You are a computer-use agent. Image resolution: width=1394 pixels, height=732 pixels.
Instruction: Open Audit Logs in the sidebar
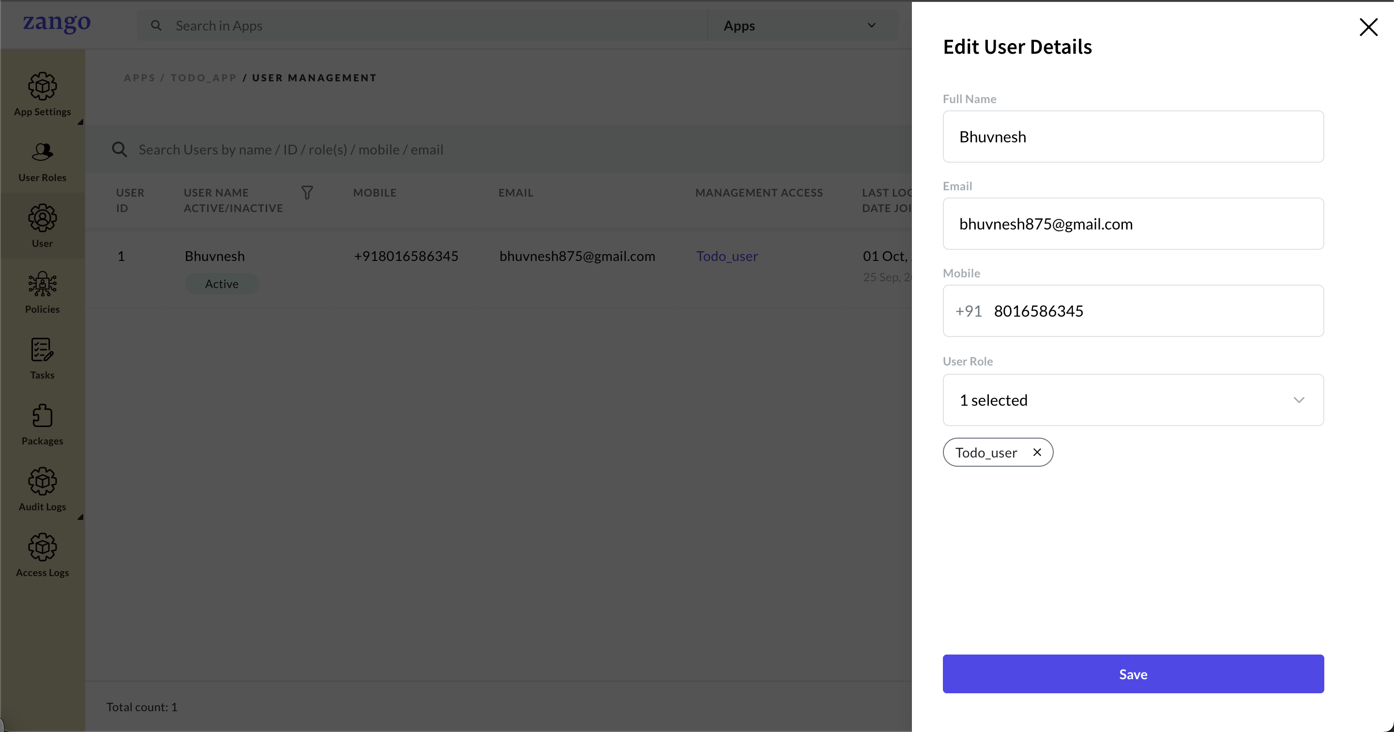pos(42,490)
